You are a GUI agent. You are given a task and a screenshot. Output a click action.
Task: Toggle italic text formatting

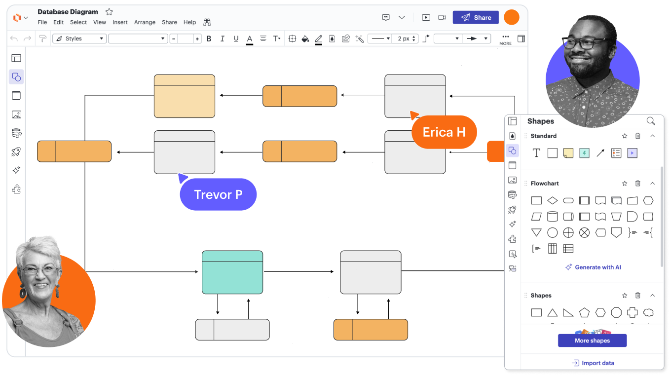[222, 38]
